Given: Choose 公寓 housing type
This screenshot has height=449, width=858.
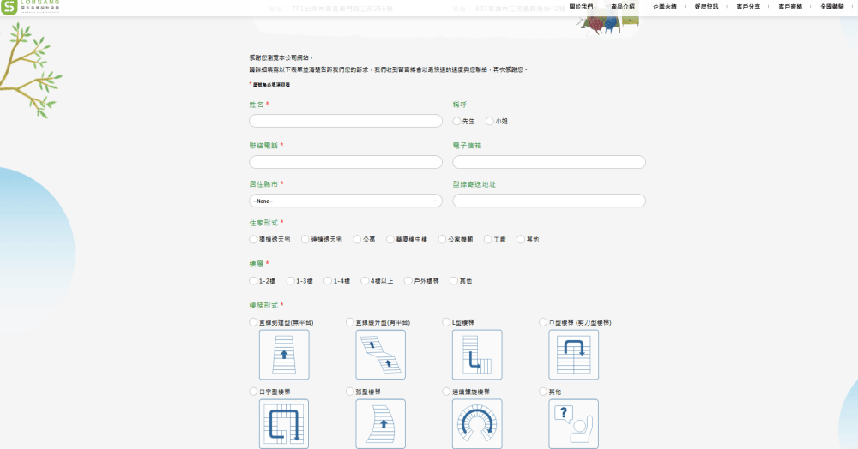Looking at the screenshot, I should (357, 239).
